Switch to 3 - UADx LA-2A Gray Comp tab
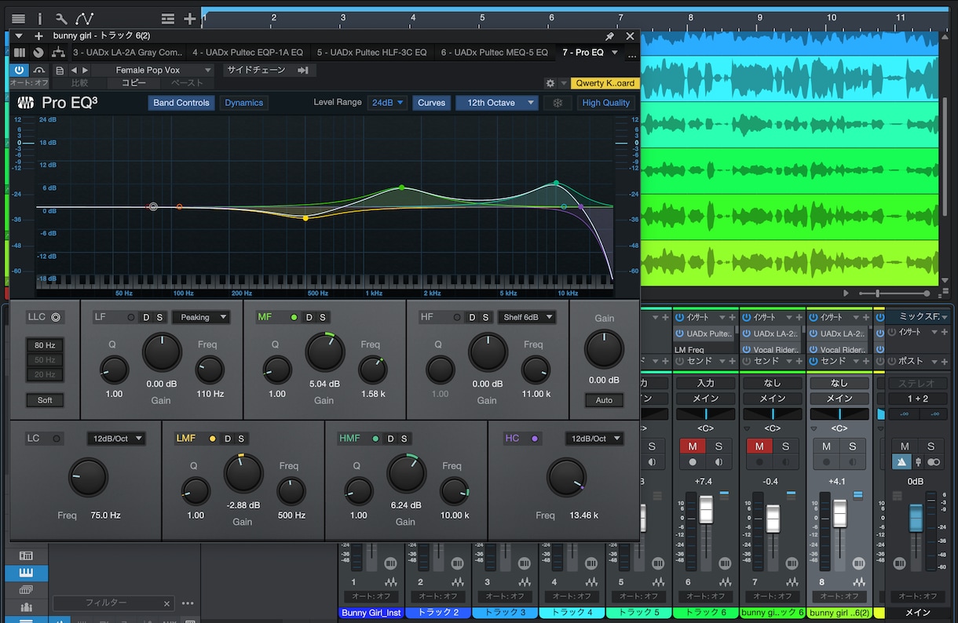The height and width of the screenshot is (623, 958). pos(127,53)
